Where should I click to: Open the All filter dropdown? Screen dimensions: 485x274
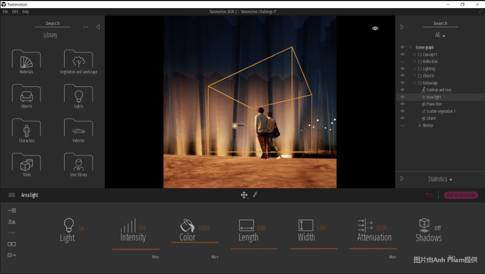pos(440,35)
